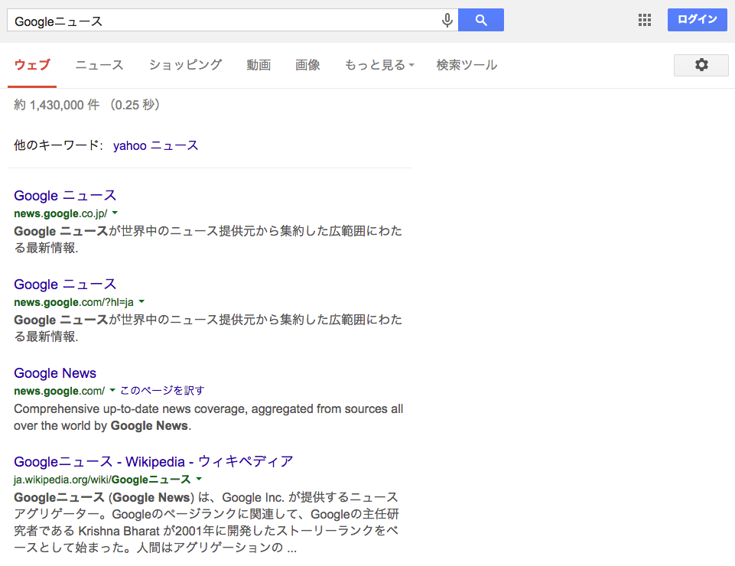Screen dimensions: 735x566
Task: Click the yahoo ニュース related keyword link
Action: point(155,145)
